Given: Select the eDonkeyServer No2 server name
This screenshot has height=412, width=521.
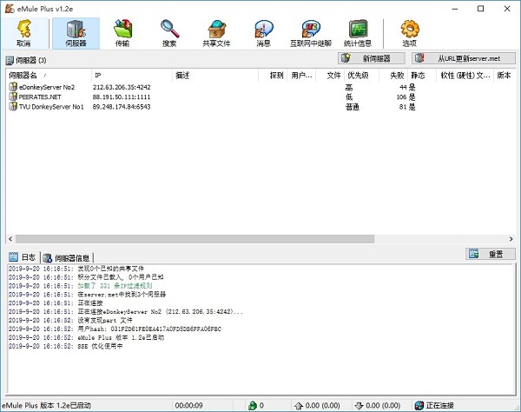Looking at the screenshot, I should click(47, 87).
